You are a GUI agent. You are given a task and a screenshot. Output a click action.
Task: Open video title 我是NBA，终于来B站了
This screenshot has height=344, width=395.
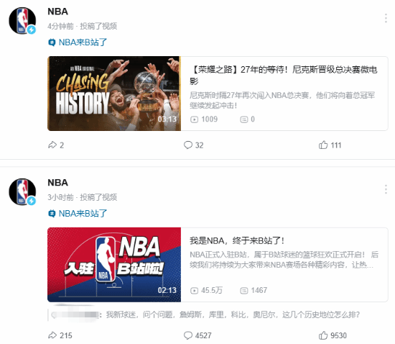(237, 240)
